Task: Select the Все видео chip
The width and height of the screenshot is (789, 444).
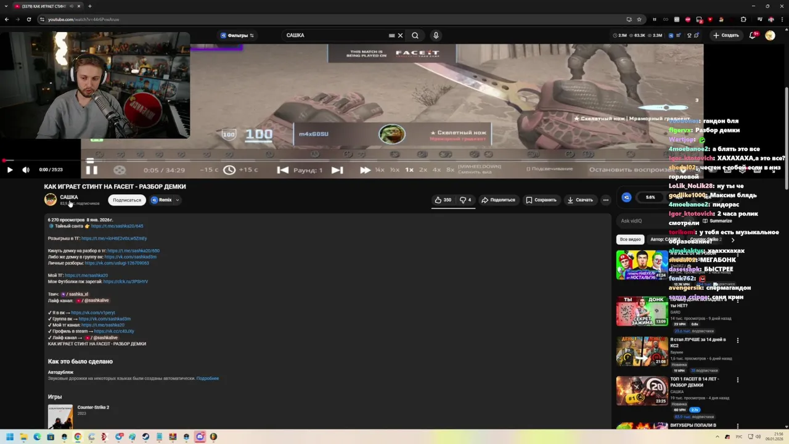Action: 631,239
